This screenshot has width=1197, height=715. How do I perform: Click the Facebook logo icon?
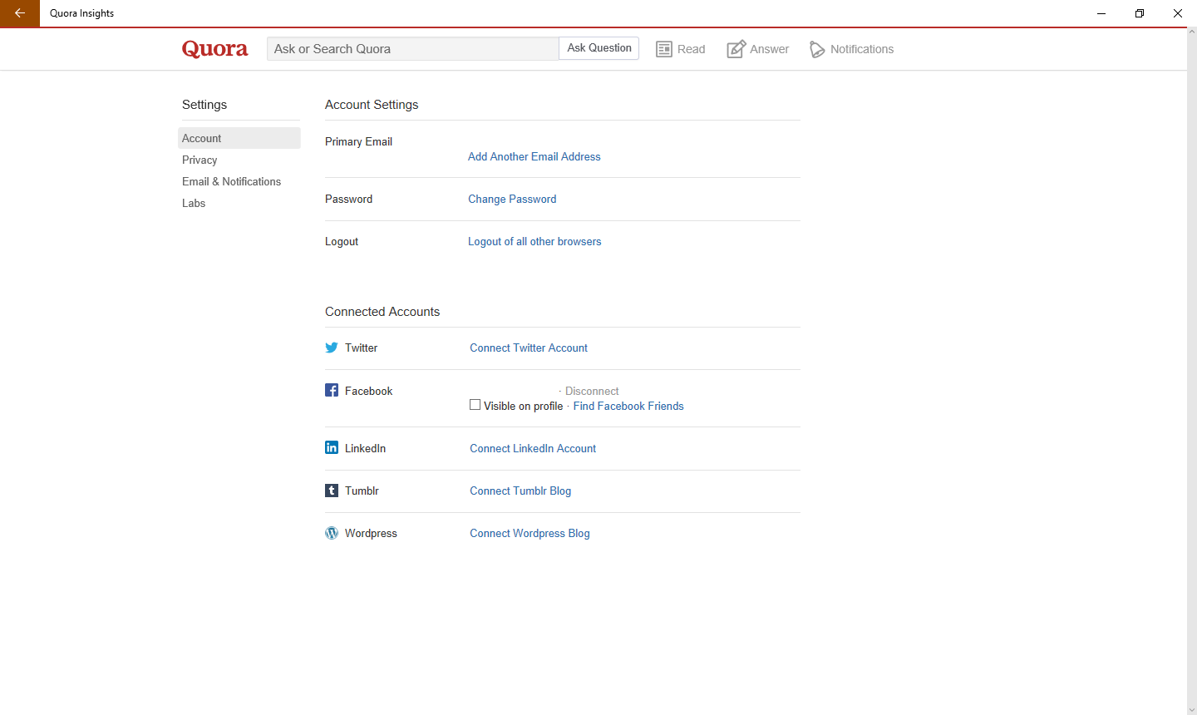[332, 391]
